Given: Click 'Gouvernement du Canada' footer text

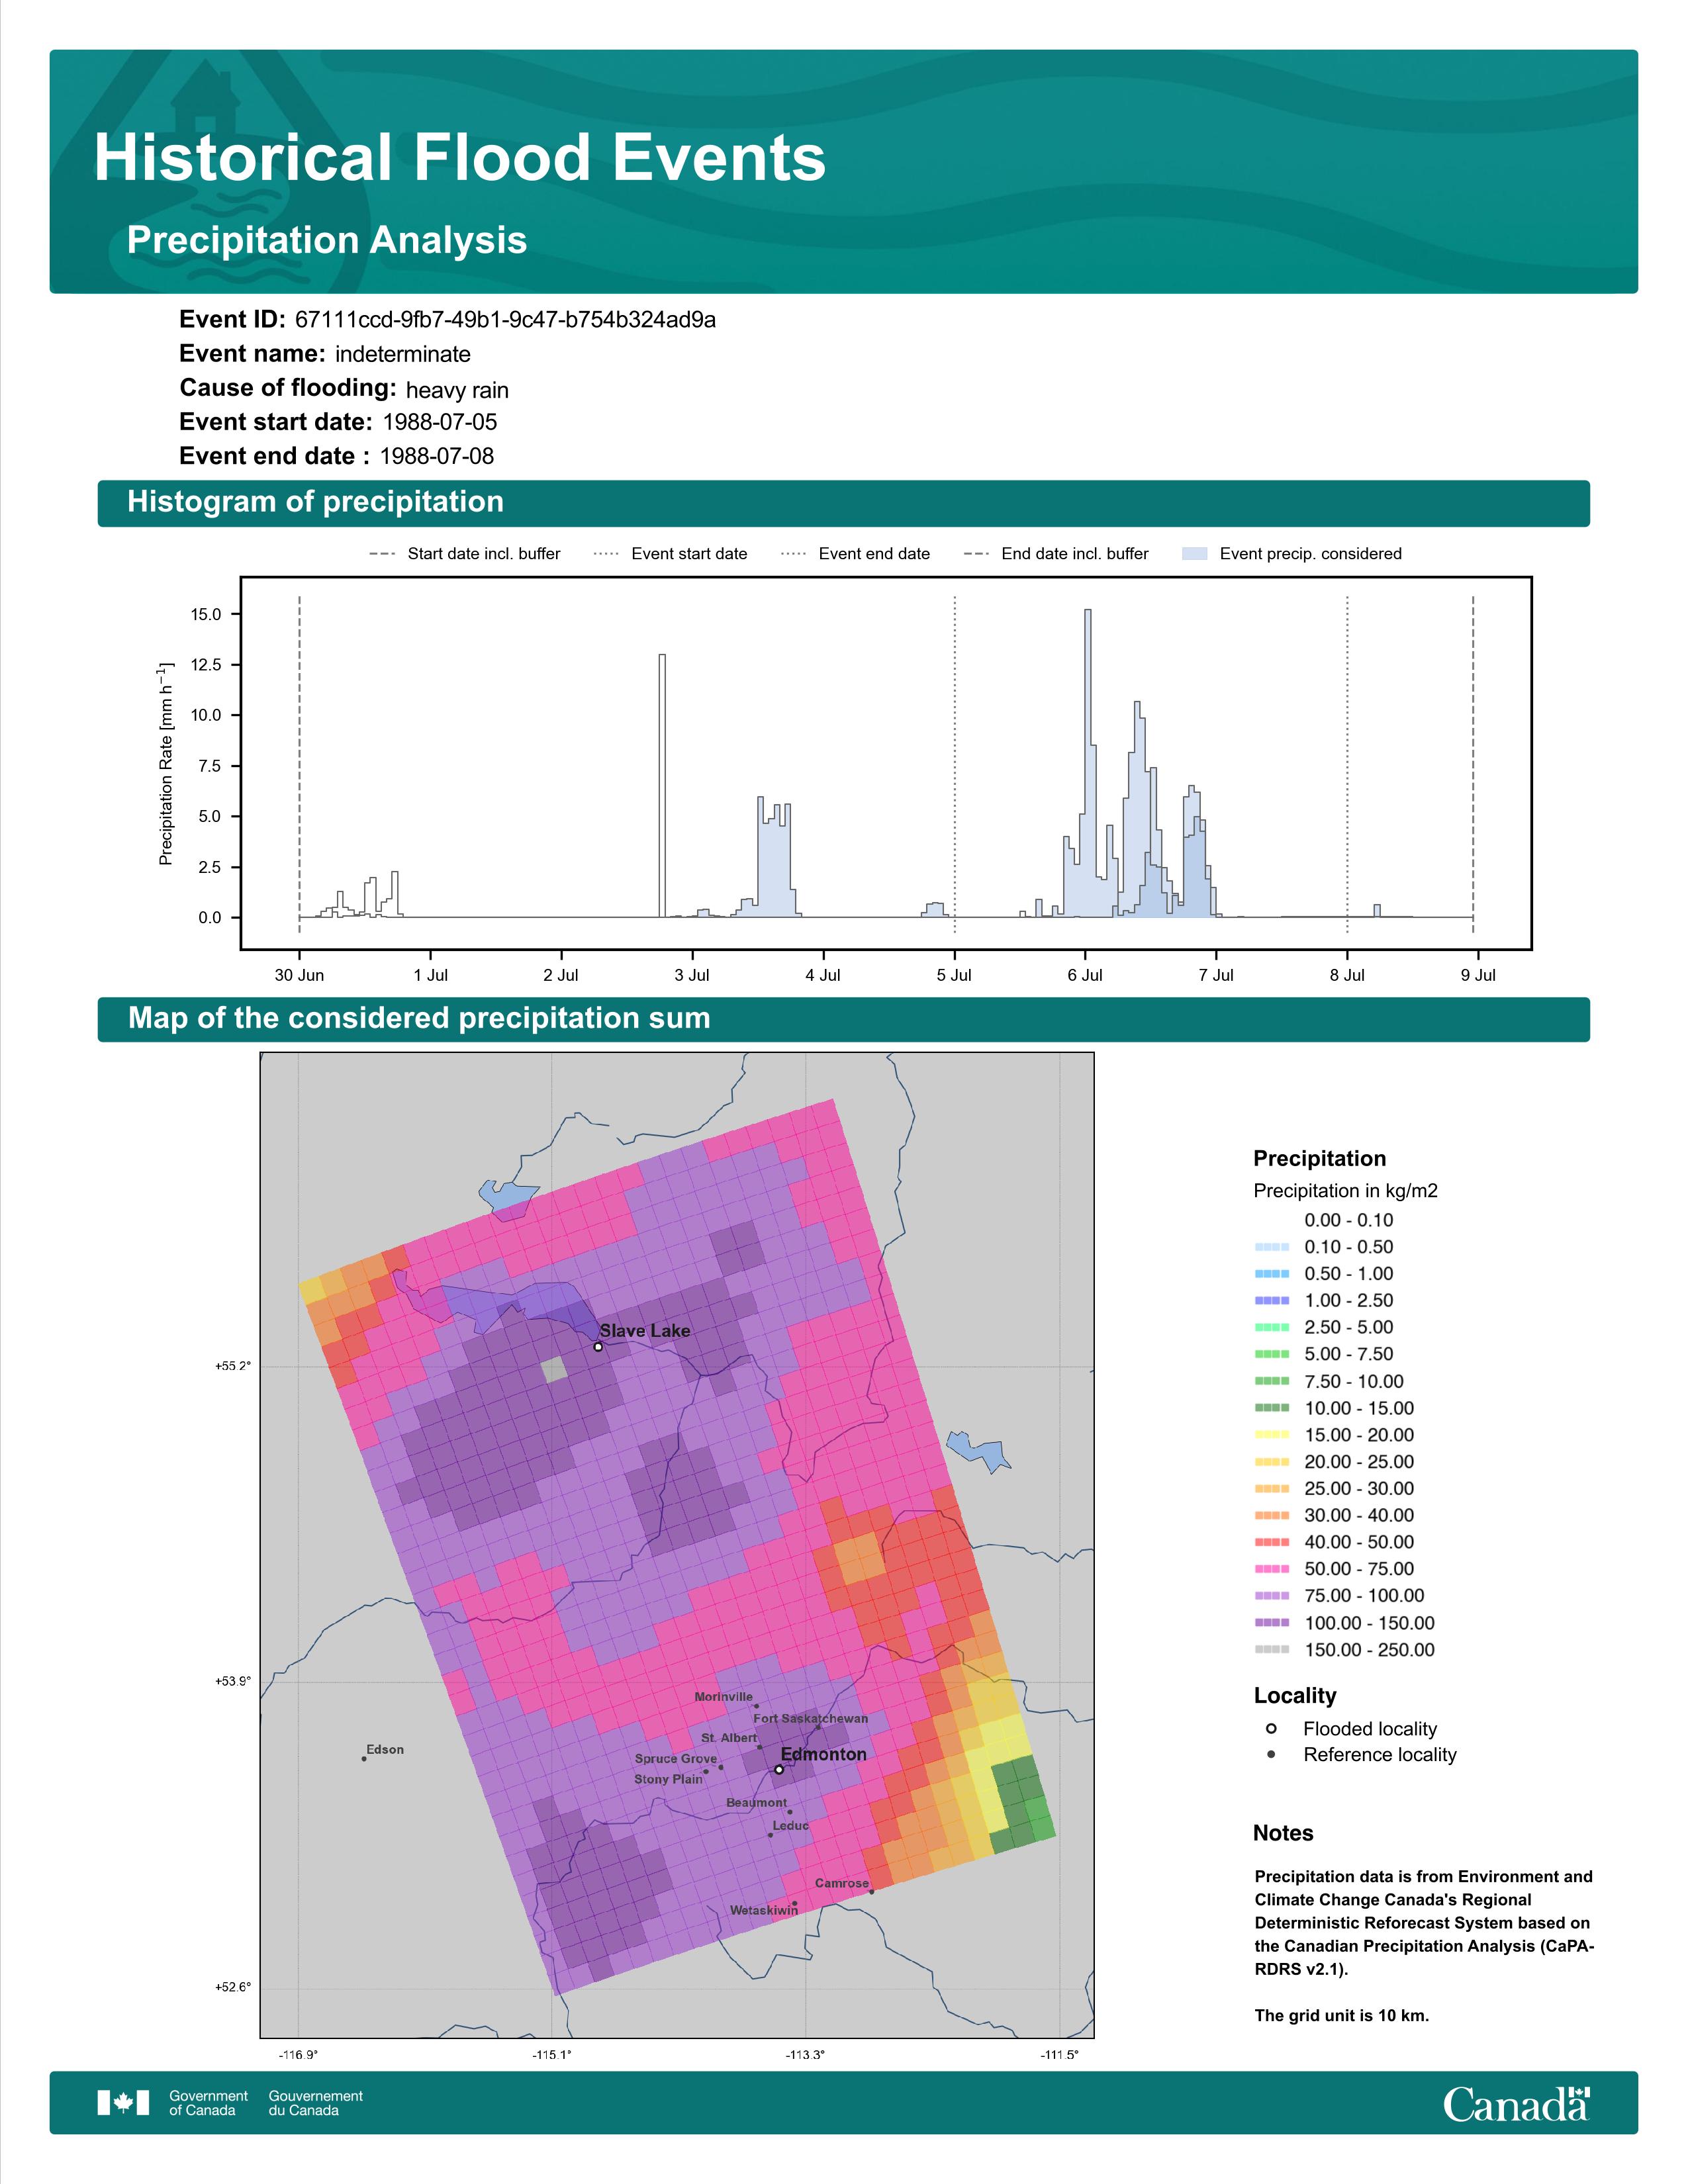Looking at the screenshot, I should (x=315, y=2103).
